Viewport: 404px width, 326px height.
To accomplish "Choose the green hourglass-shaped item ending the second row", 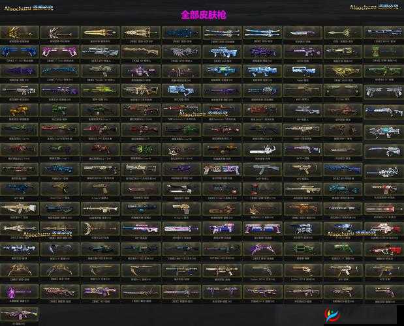I will [x=384, y=52].
